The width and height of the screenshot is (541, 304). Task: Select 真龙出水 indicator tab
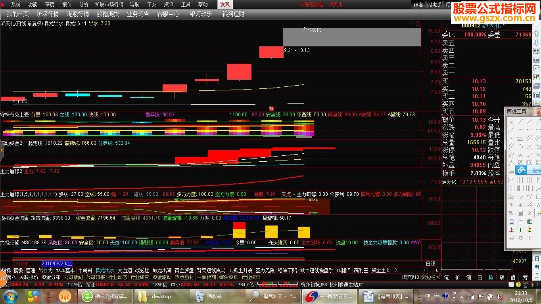105,270
